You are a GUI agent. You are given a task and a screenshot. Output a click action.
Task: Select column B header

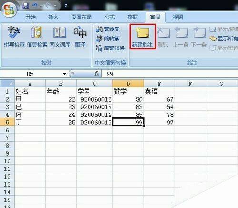point(61,84)
